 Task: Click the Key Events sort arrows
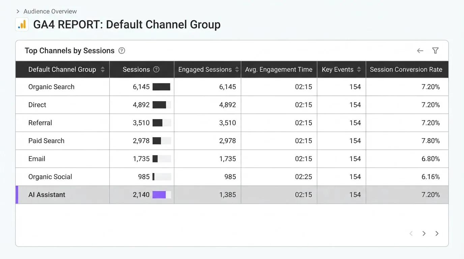point(359,69)
